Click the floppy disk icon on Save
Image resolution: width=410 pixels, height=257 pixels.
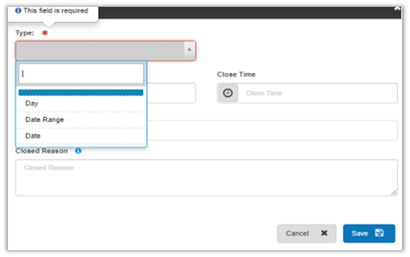coord(379,233)
